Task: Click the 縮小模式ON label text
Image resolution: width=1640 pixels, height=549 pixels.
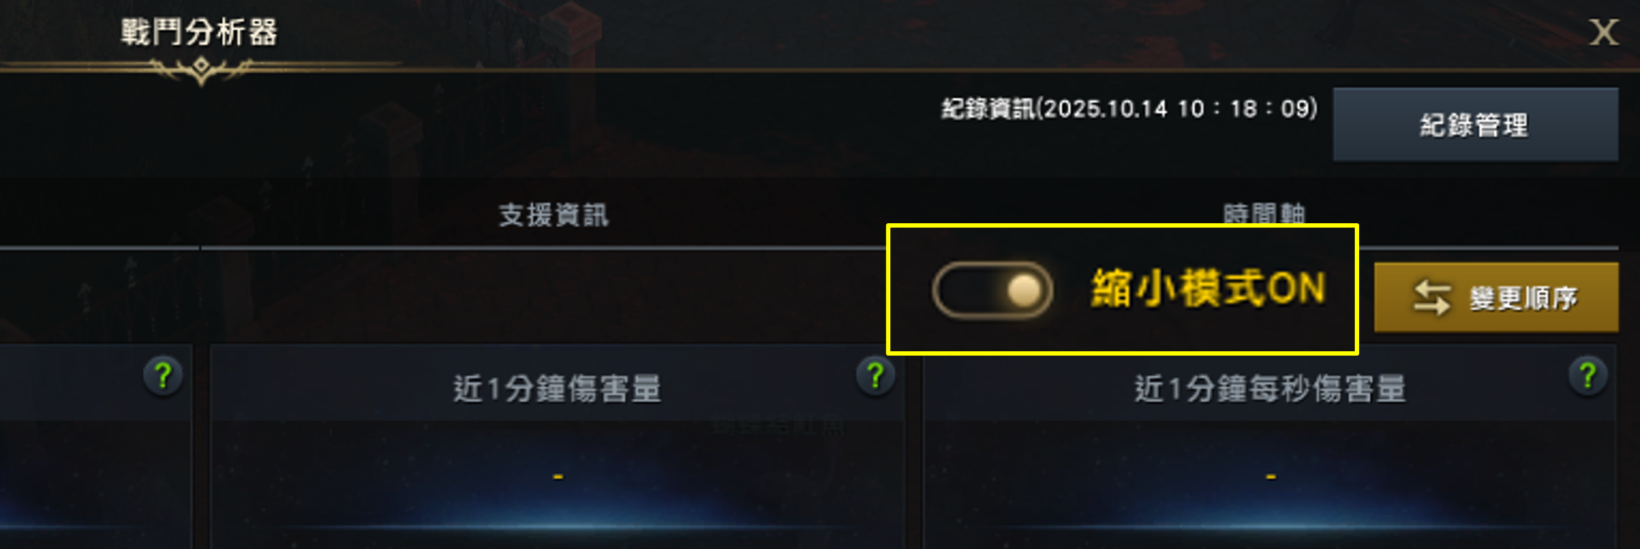Action: pyautogui.click(x=1209, y=289)
